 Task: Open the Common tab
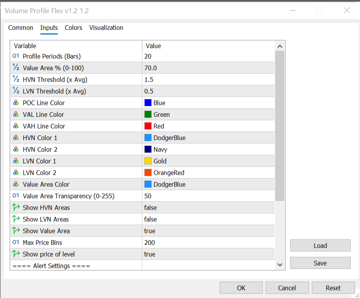point(21,28)
